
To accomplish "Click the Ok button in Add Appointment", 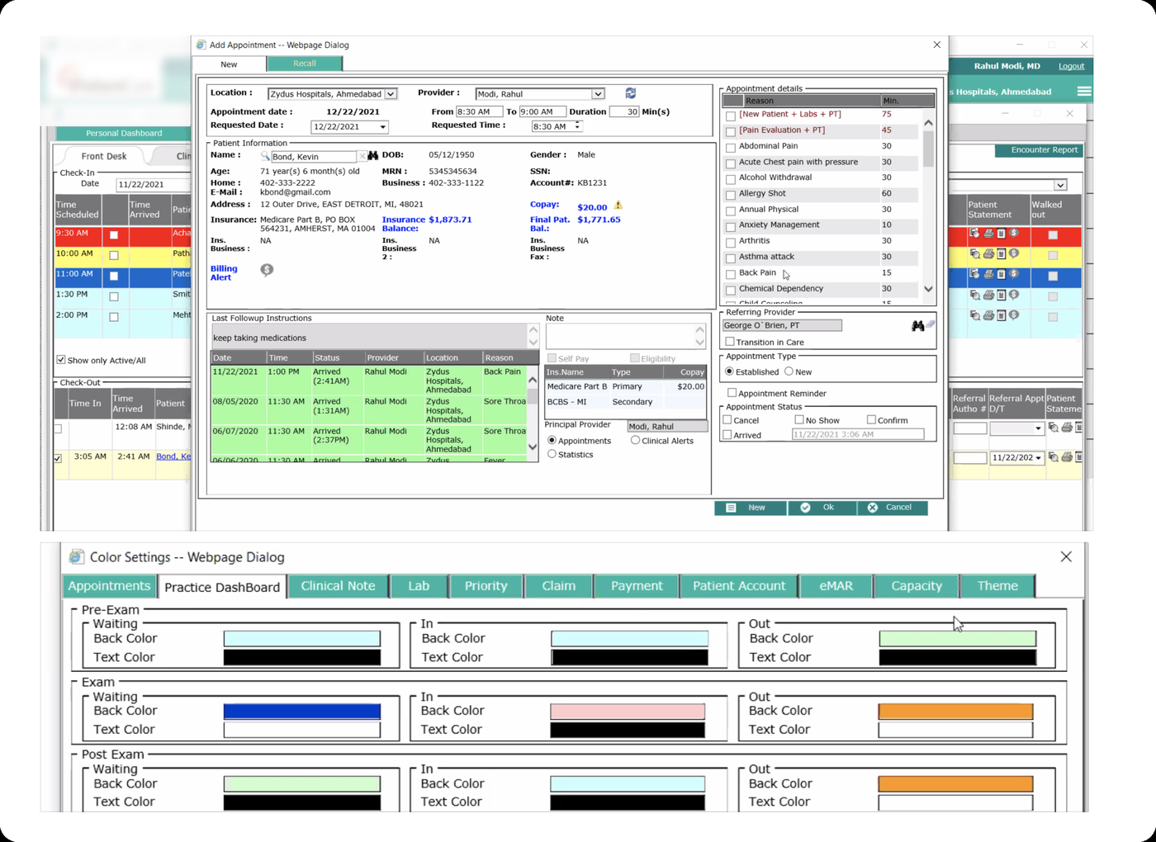I will pos(821,508).
